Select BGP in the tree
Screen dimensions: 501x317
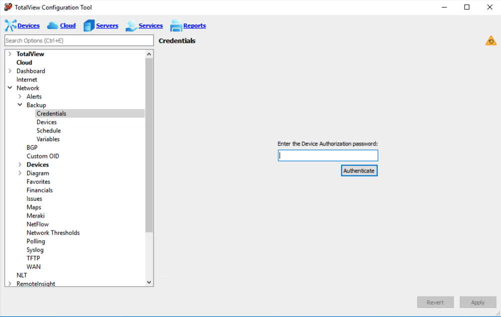click(32, 147)
